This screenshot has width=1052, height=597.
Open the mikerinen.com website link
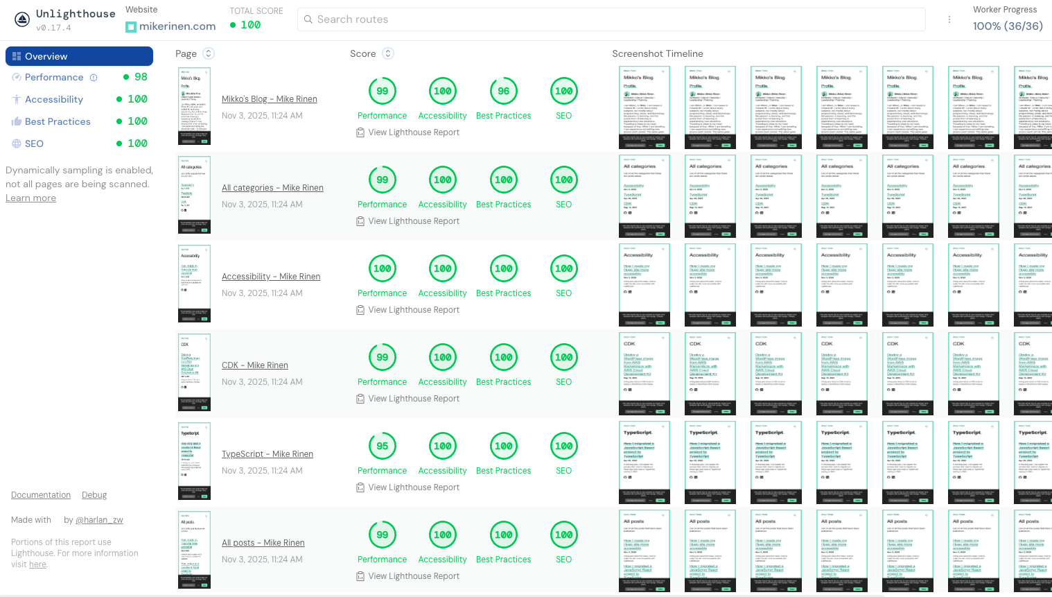coord(177,26)
